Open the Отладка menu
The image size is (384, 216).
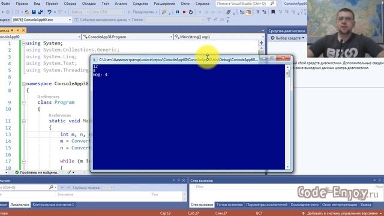(x=89, y=4)
